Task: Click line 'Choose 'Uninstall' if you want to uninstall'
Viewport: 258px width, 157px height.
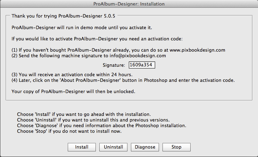Action: [x=93, y=120]
